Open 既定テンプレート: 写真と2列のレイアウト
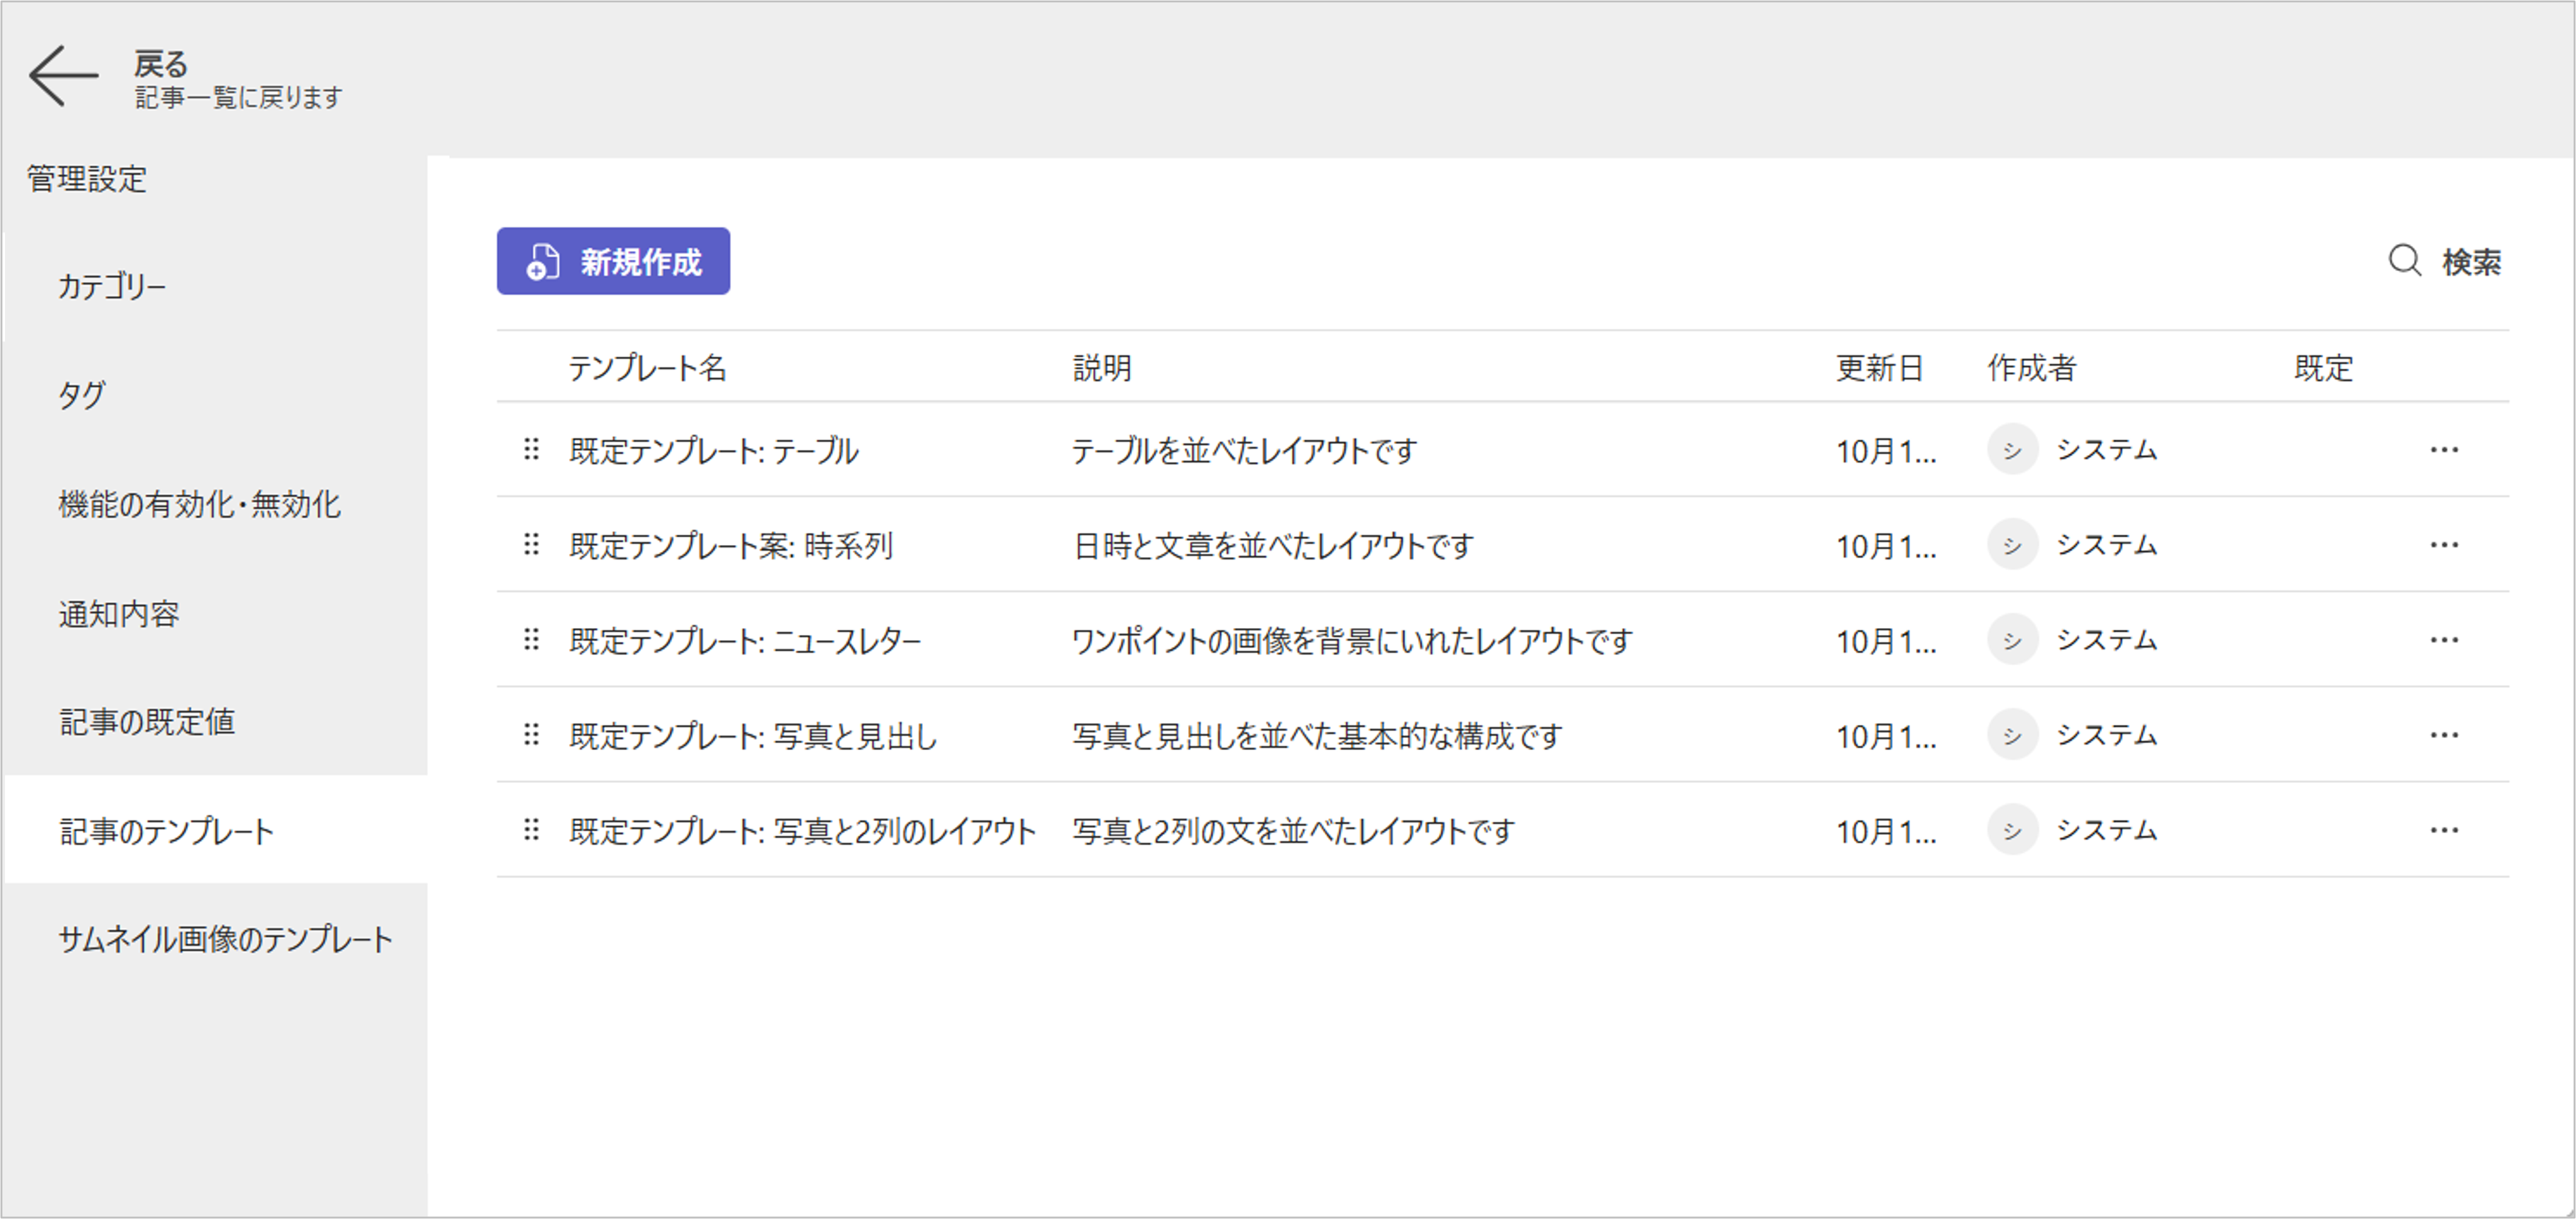Image resolution: width=2576 pixels, height=1219 pixels. 802,831
